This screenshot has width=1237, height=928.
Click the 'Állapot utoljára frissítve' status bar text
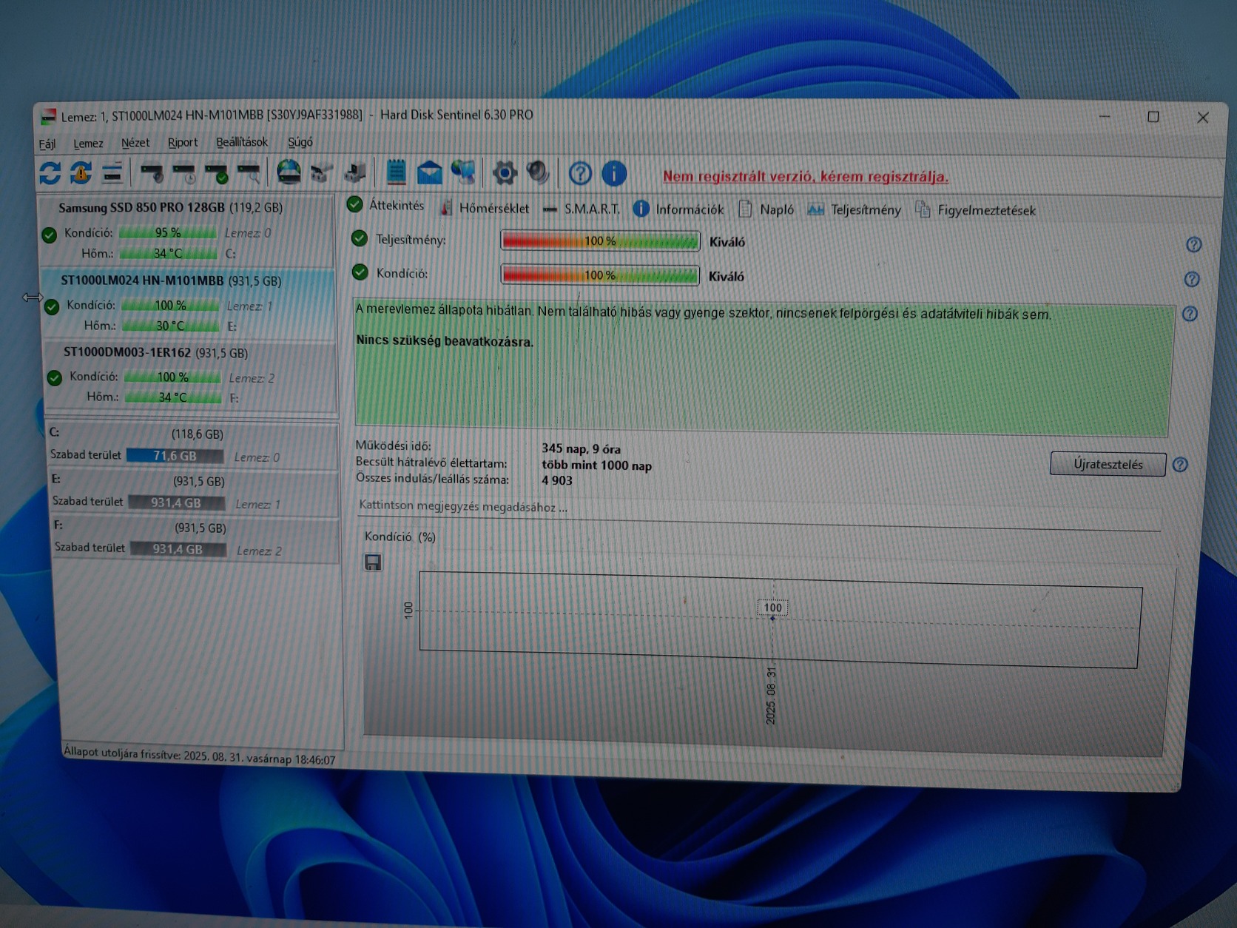click(199, 755)
